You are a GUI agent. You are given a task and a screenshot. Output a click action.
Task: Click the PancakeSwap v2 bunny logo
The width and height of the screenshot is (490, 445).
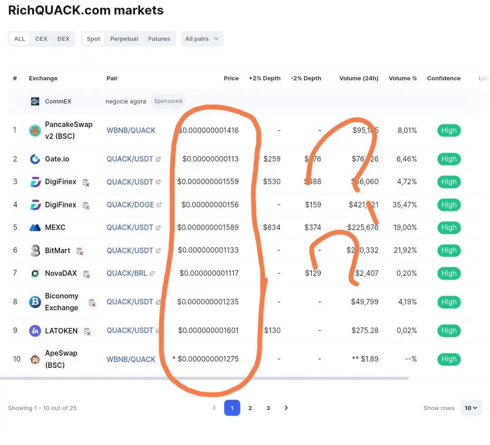[35, 130]
